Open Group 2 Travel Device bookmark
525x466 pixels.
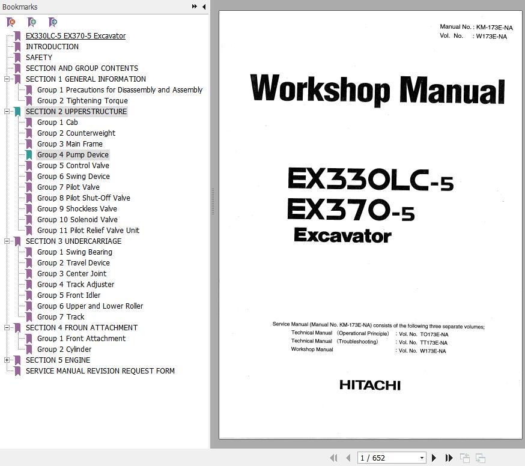click(x=74, y=263)
